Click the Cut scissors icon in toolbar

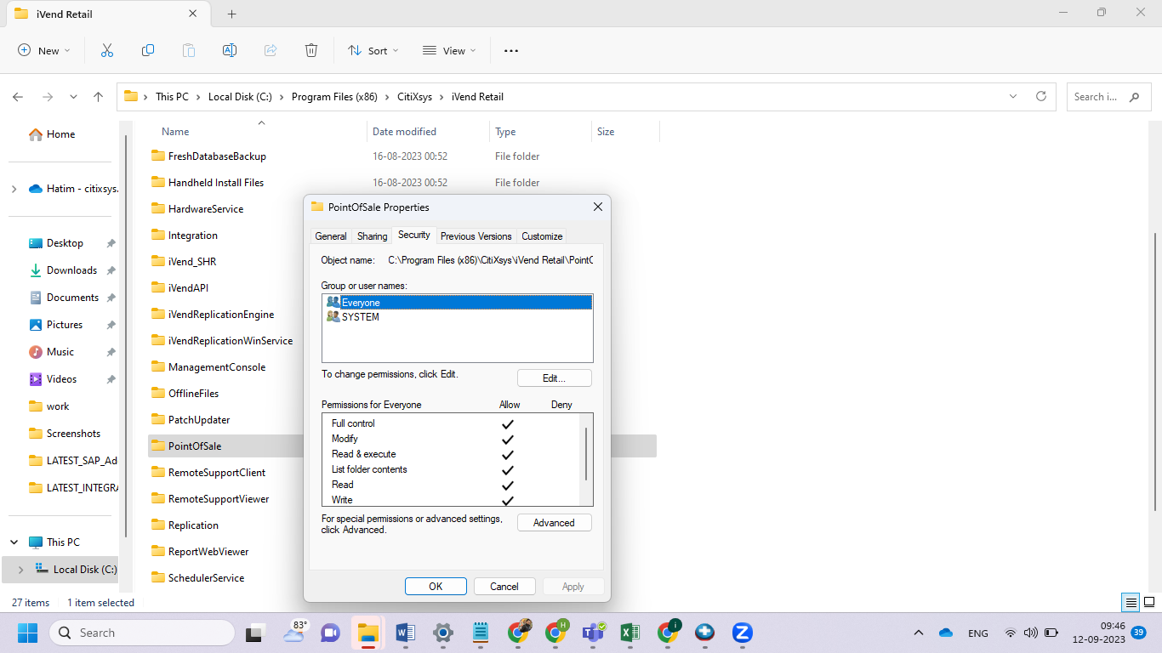107,51
